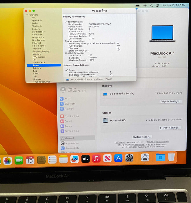Select Diagnostics in the Hardware list

click(x=38, y=37)
